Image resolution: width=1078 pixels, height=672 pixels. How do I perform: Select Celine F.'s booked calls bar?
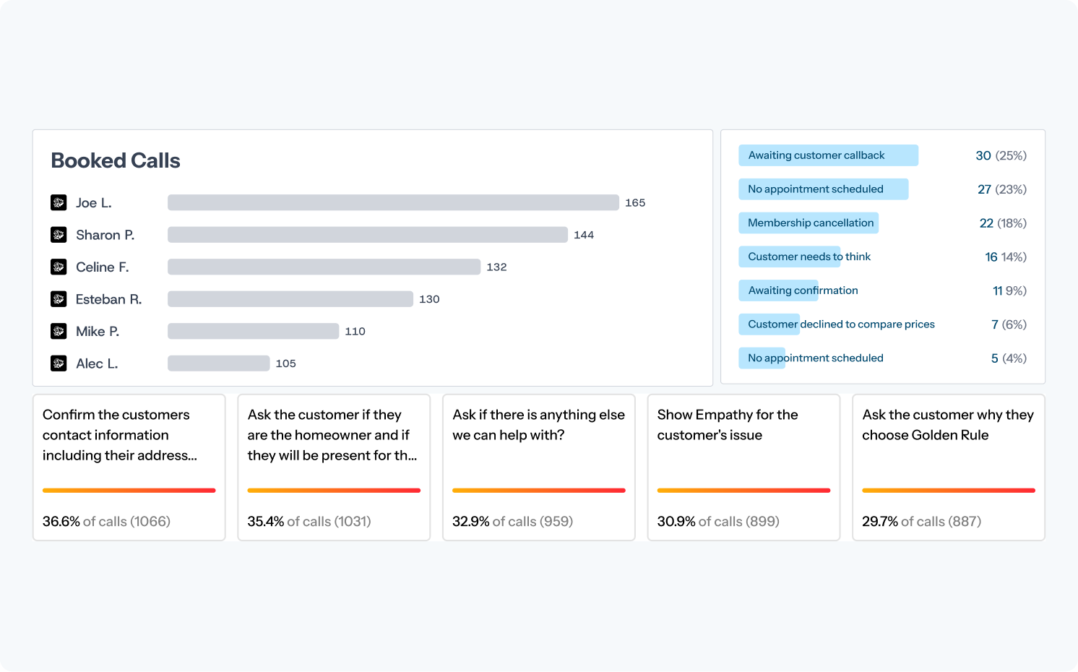click(x=324, y=267)
